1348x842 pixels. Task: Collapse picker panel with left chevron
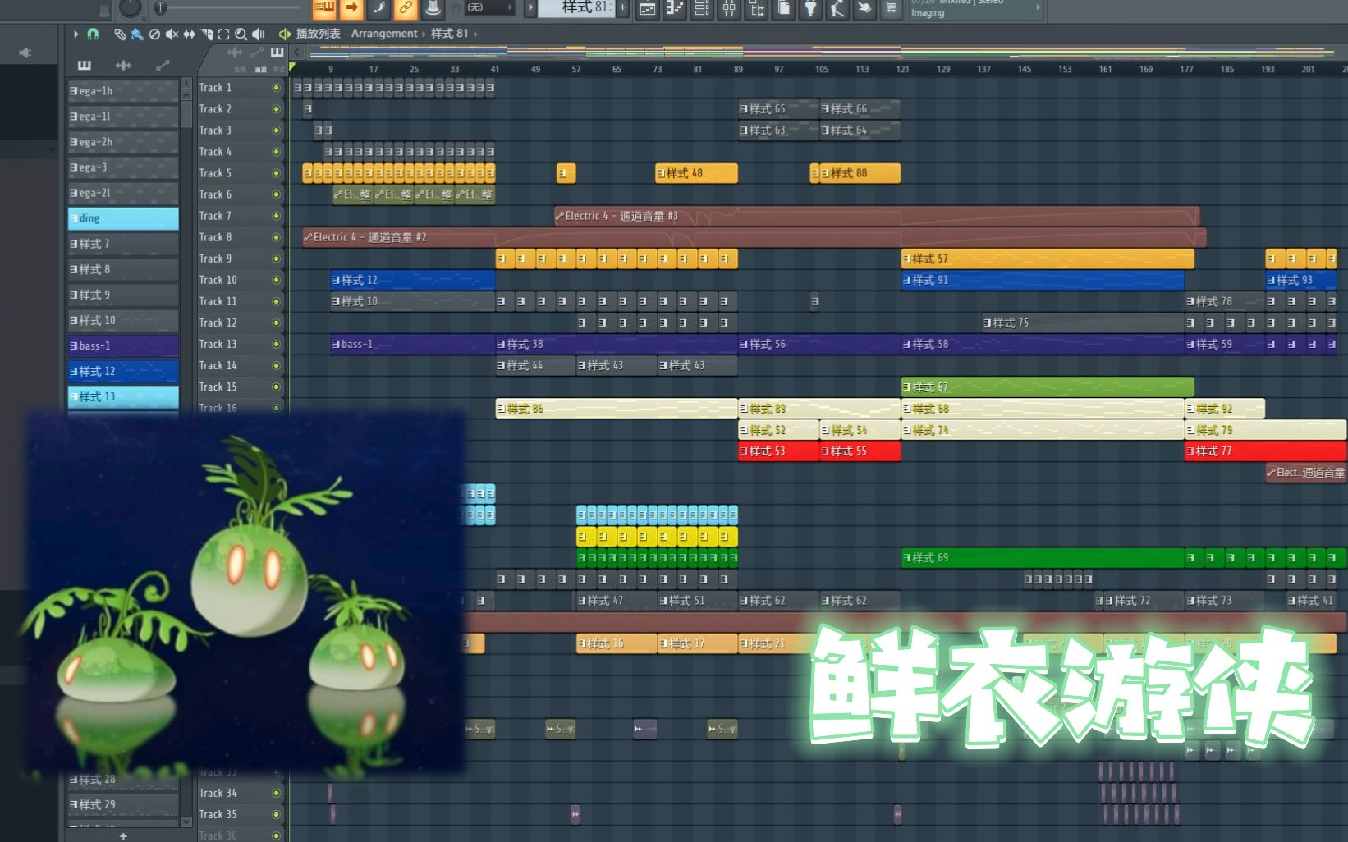click(297, 53)
